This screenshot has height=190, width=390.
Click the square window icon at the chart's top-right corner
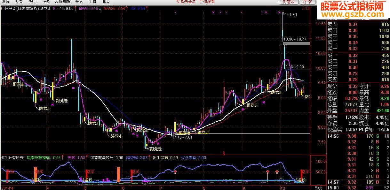308,8
